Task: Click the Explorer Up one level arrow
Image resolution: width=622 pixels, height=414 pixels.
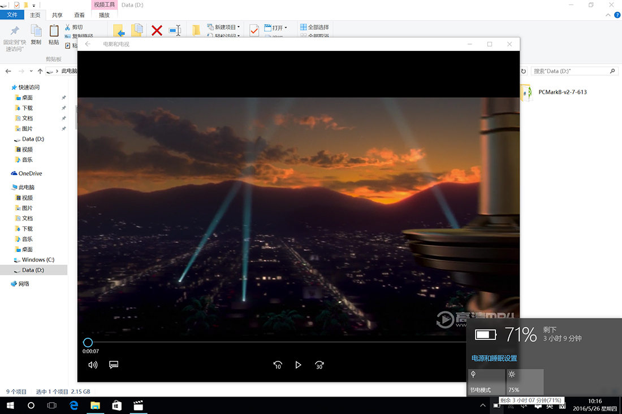Action: tap(40, 71)
